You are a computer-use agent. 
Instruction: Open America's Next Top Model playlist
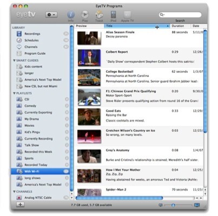[x=43, y=185]
